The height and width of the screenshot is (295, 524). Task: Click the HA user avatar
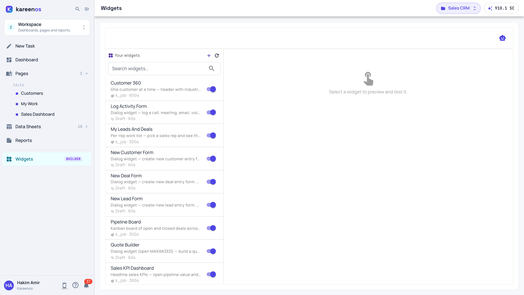(x=9, y=285)
